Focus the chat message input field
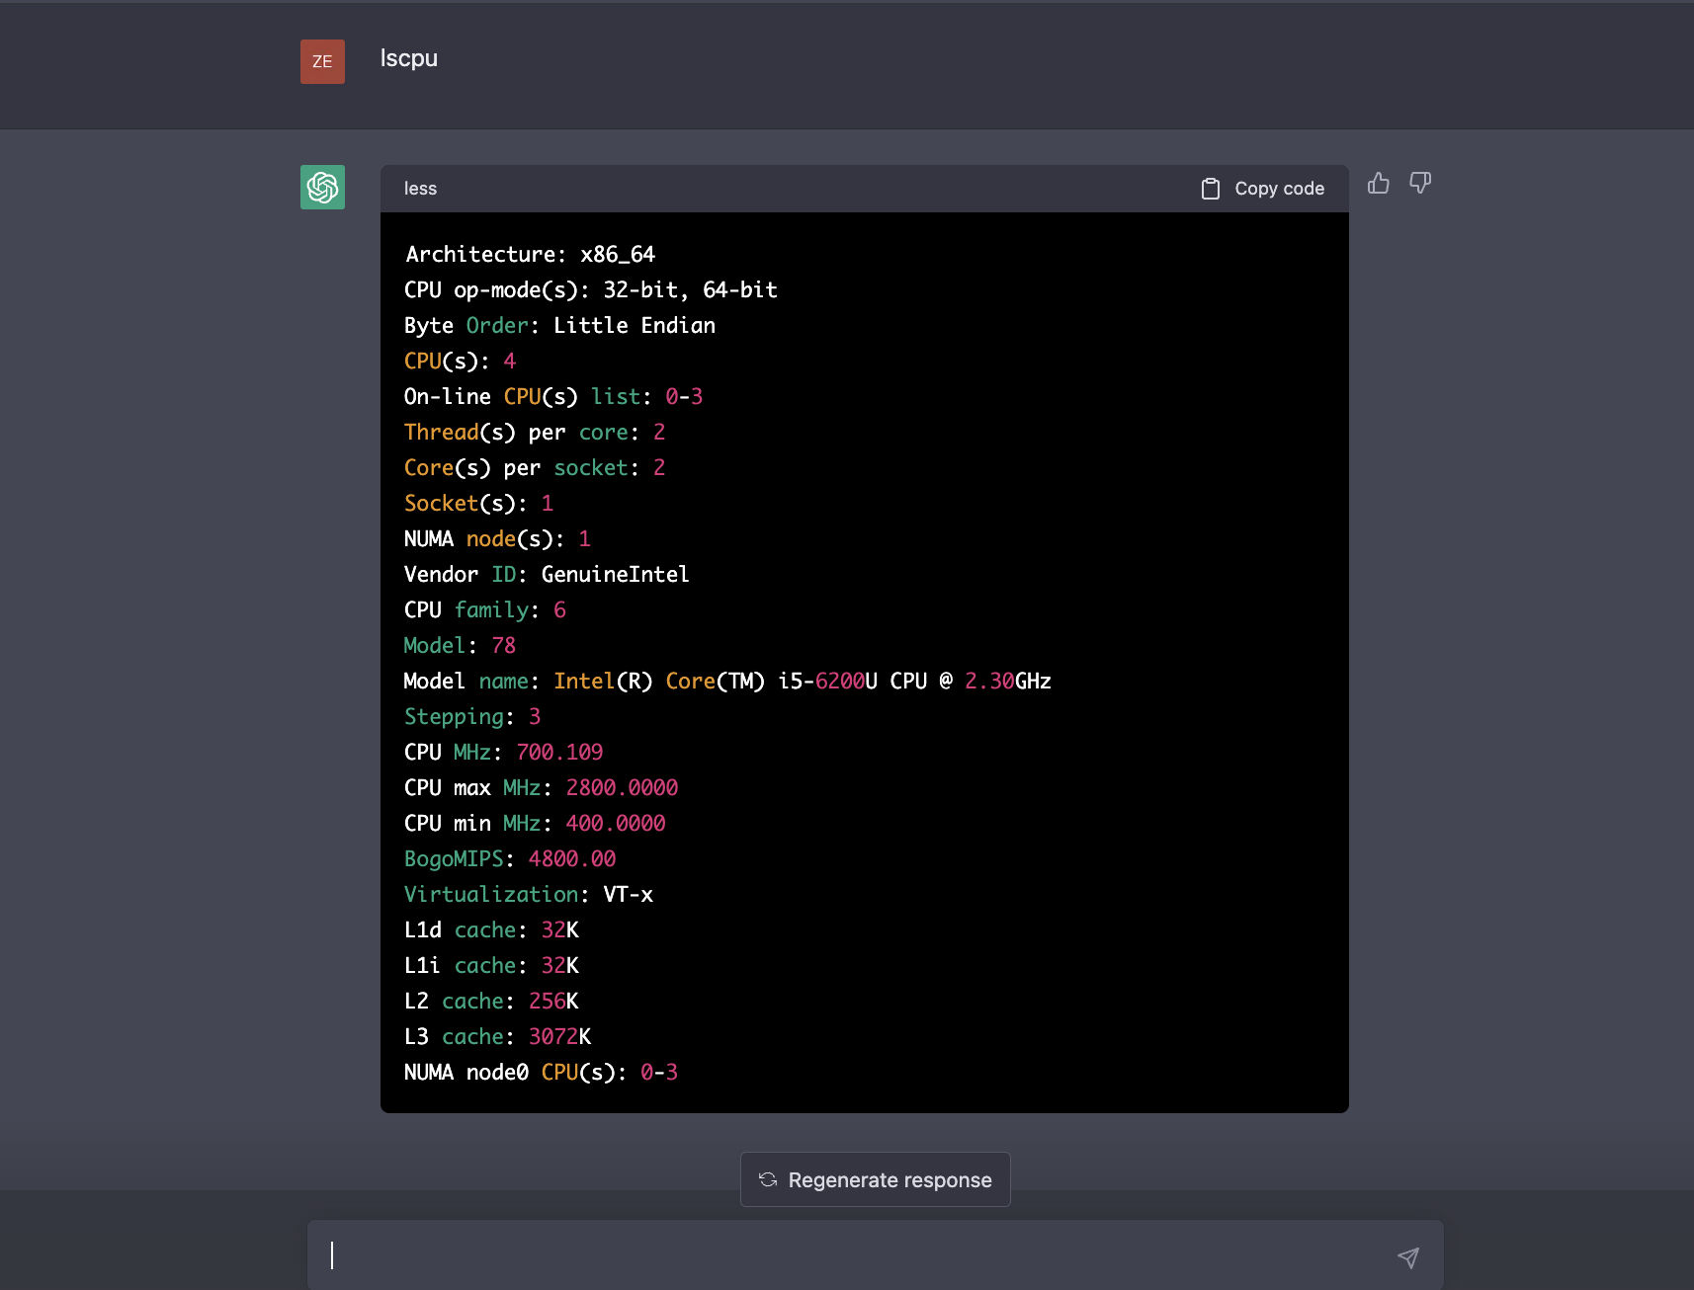Screen dimensions: 1694x1290 click(x=876, y=1255)
